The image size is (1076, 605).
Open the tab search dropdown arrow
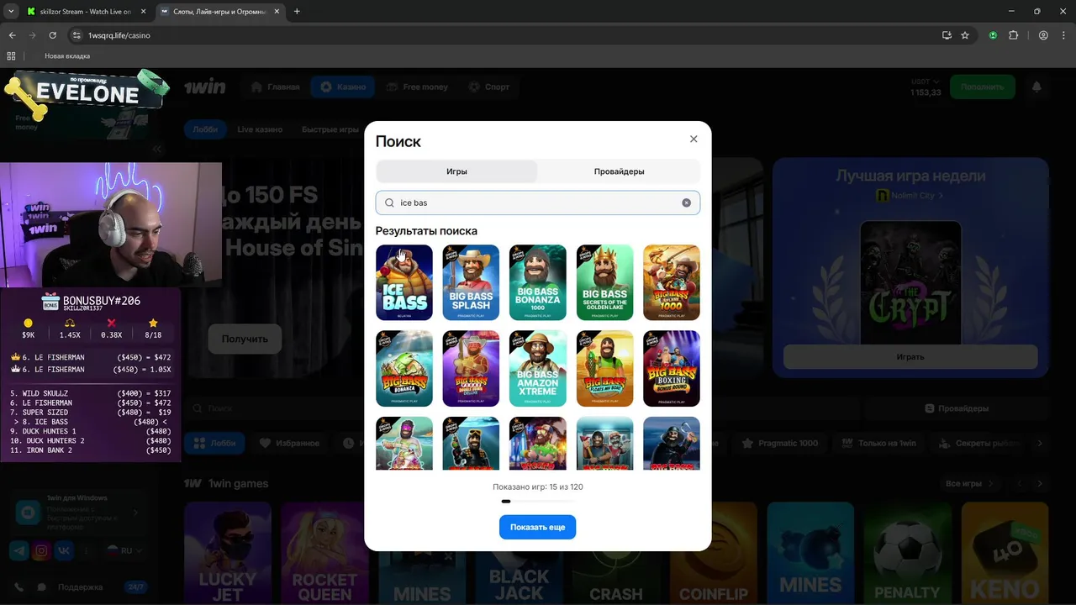(11, 11)
